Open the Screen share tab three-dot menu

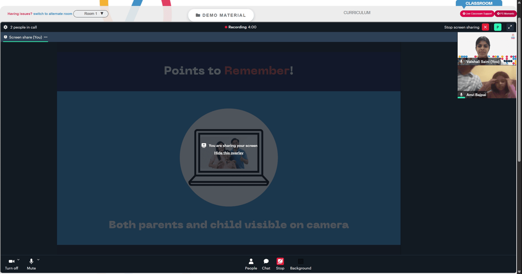[x=45, y=37]
